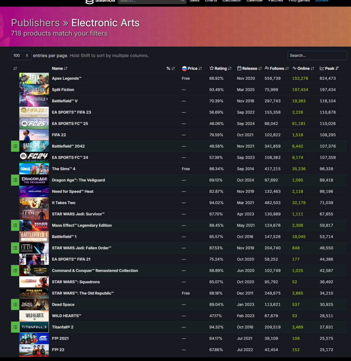Open the Charts menu item in the top navigation
The height and width of the screenshot is (361, 351).
click(211, 1)
